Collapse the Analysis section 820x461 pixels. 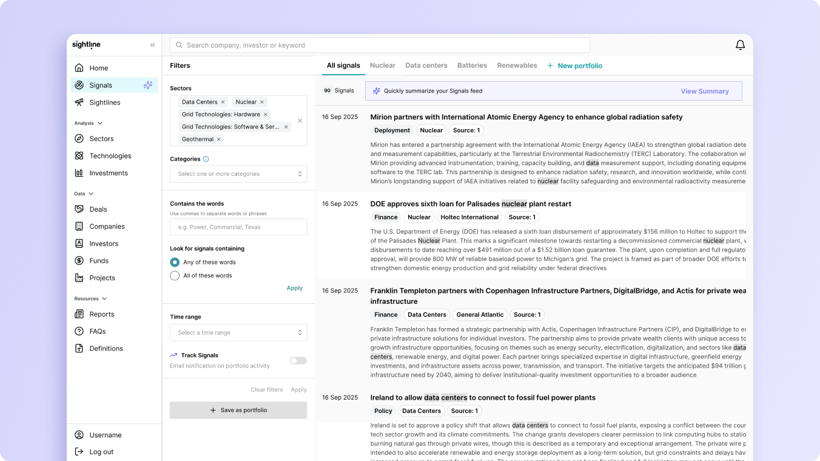[x=100, y=123]
